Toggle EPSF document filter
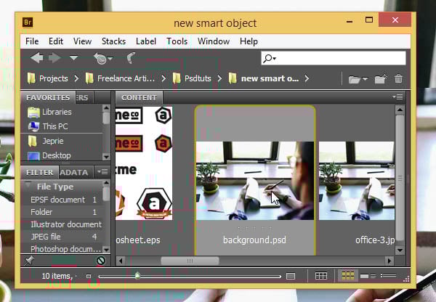Screen dimensions: 436x302 coord(63,200)
